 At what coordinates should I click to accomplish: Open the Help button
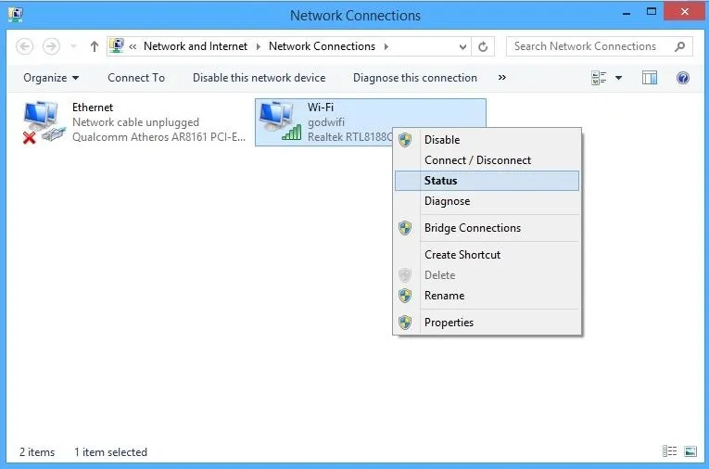[683, 78]
